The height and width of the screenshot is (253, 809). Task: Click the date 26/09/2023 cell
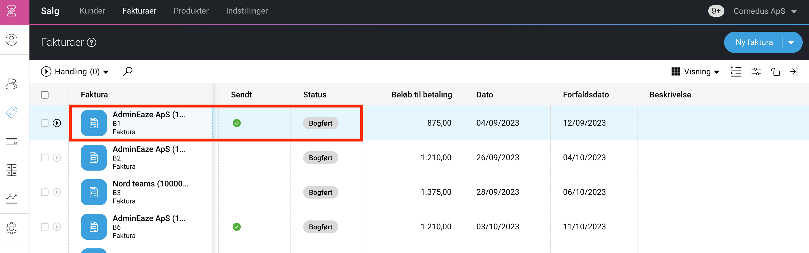point(497,157)
